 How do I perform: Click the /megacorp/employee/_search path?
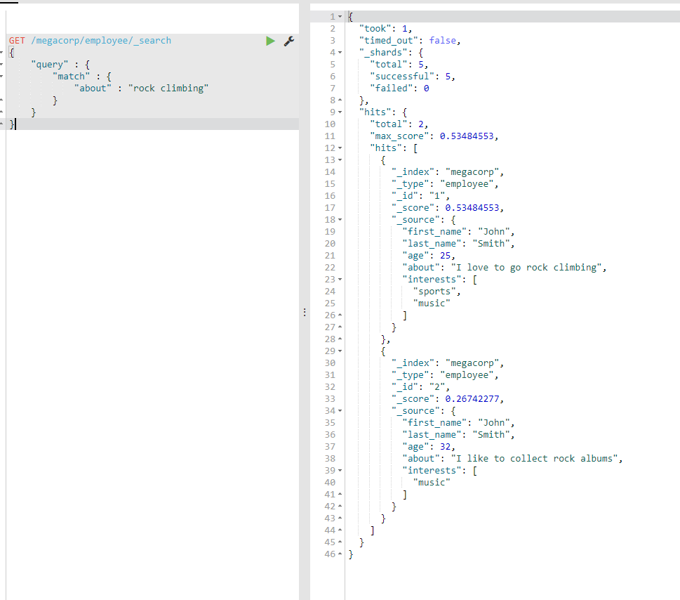[101, 40]
